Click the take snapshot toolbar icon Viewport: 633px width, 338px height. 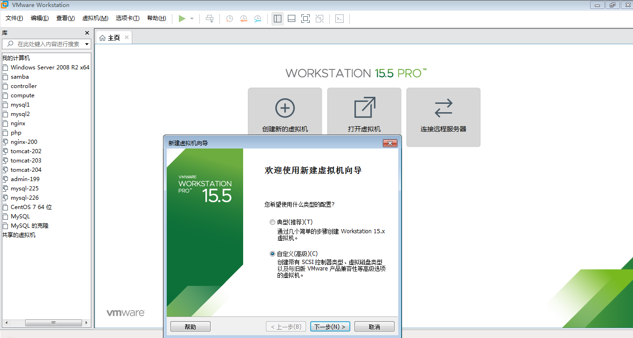[229, 19]
